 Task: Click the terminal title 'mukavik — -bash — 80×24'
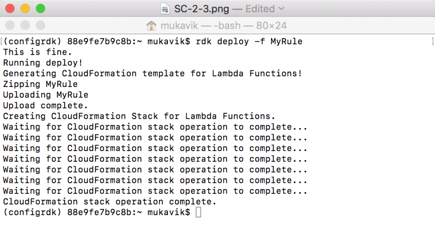click(223, 25)
